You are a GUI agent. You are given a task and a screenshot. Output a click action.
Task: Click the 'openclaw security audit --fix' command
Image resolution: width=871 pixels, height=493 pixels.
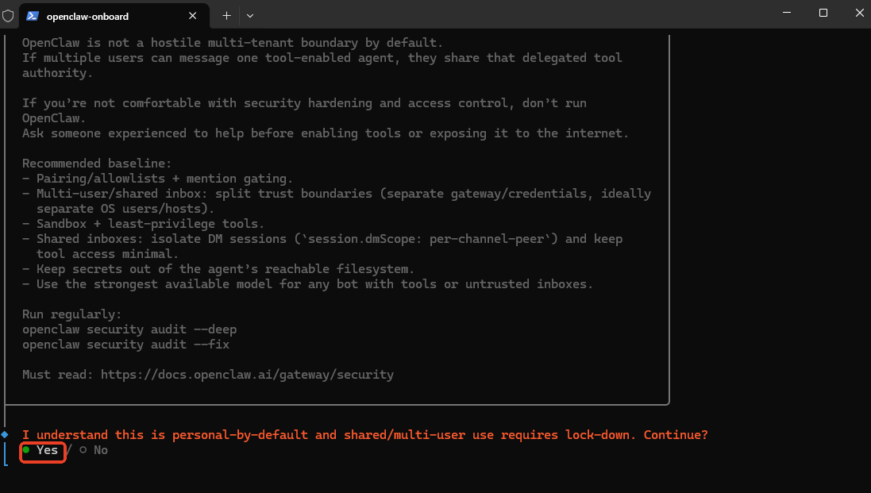tap(125, 344)
